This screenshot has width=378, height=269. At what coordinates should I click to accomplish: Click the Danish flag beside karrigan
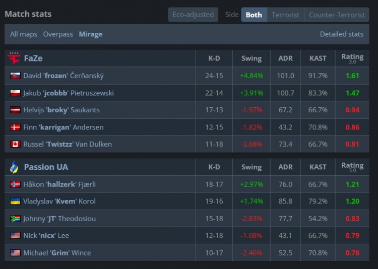coord(15,127)
